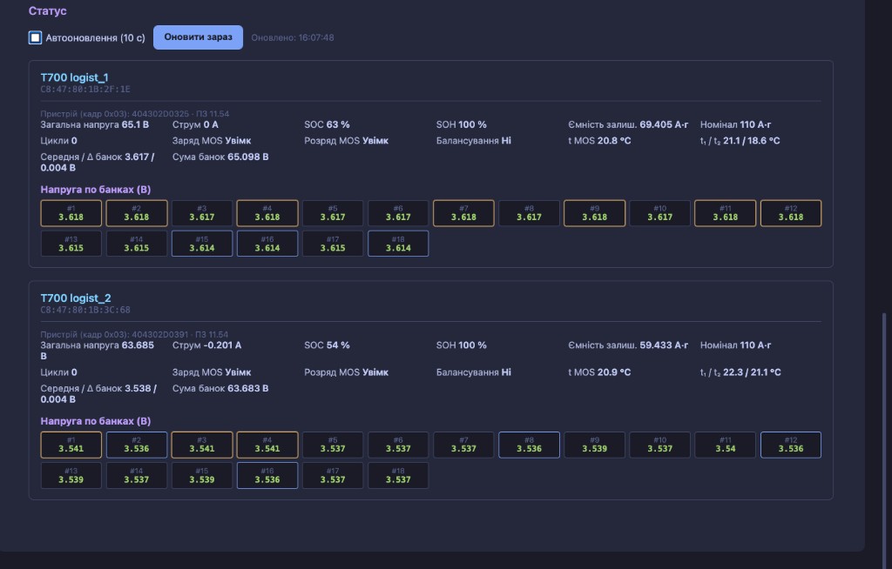Click cell #18 tile in logist_1

pyautogui.click(x=398, y=244)
